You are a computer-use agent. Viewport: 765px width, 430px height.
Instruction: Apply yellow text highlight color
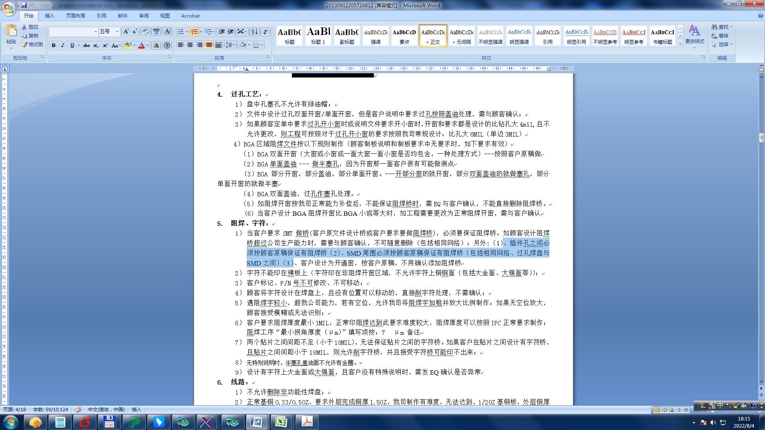pos(128,45)
